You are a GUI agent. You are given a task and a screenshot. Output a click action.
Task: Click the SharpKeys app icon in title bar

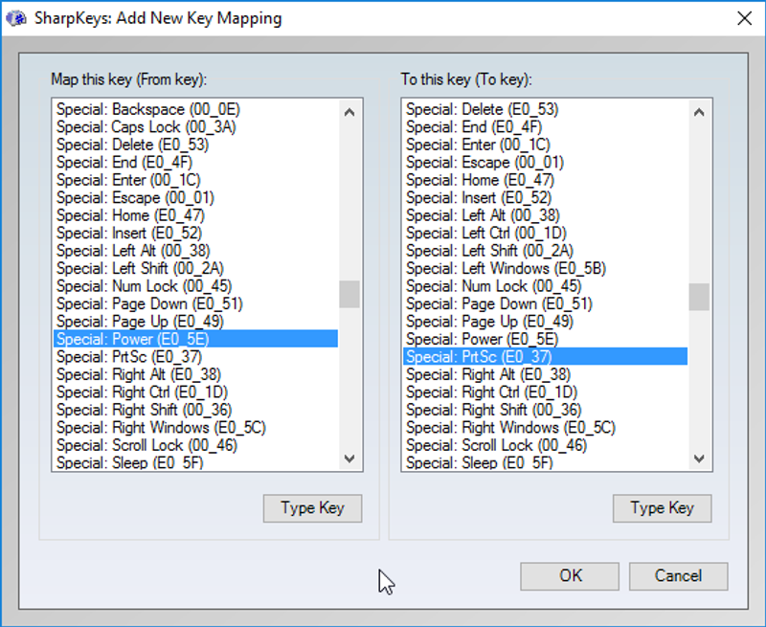tap(16, 18)
